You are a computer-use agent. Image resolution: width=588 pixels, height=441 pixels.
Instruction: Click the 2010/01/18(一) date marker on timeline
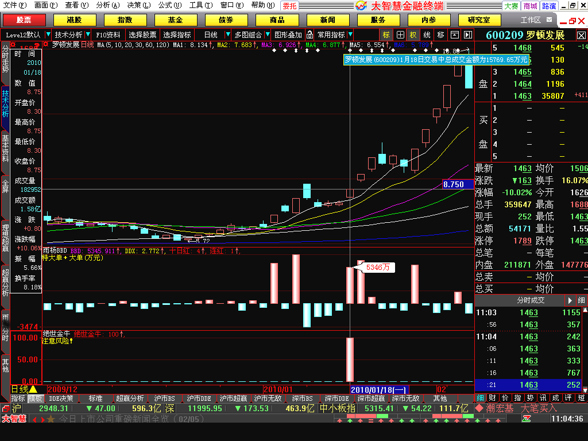click(x=379, y=390)
